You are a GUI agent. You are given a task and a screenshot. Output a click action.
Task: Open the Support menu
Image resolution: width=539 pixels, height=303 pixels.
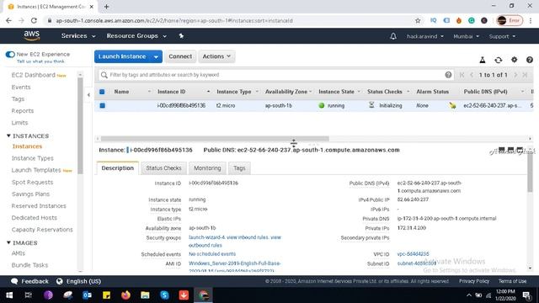502,36
